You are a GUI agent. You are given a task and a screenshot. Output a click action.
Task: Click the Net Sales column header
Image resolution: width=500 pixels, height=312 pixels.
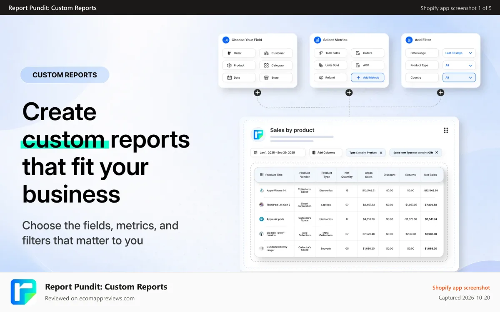(430, 175)
